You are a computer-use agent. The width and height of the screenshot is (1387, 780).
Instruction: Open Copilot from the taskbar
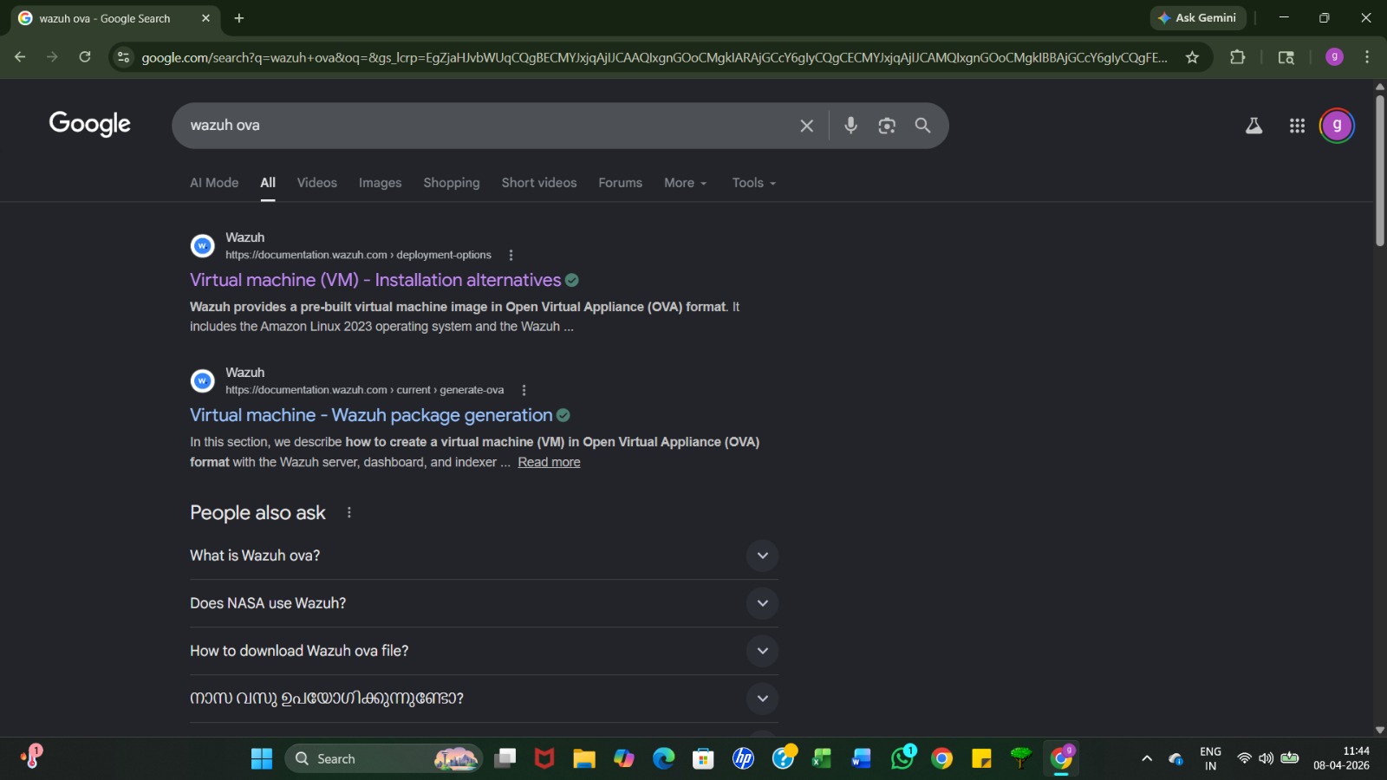coord(624,759)
